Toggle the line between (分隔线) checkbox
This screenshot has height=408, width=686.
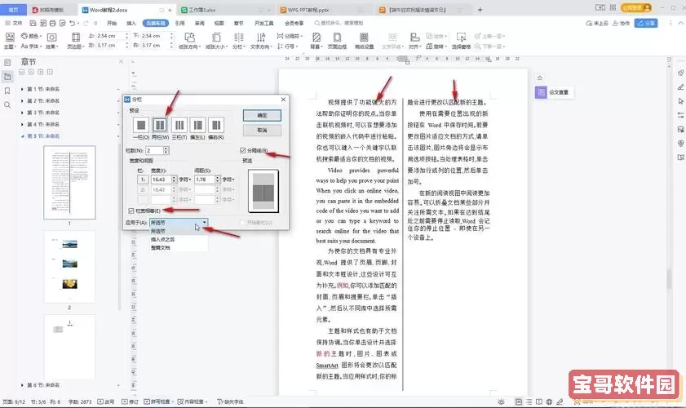243,151
